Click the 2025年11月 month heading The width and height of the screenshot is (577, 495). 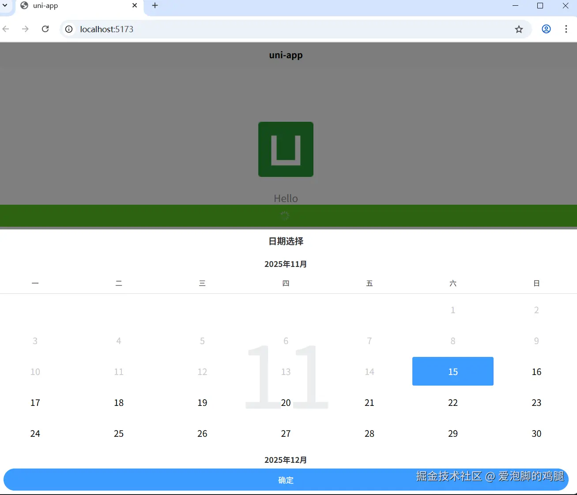[x=286, y=264]
